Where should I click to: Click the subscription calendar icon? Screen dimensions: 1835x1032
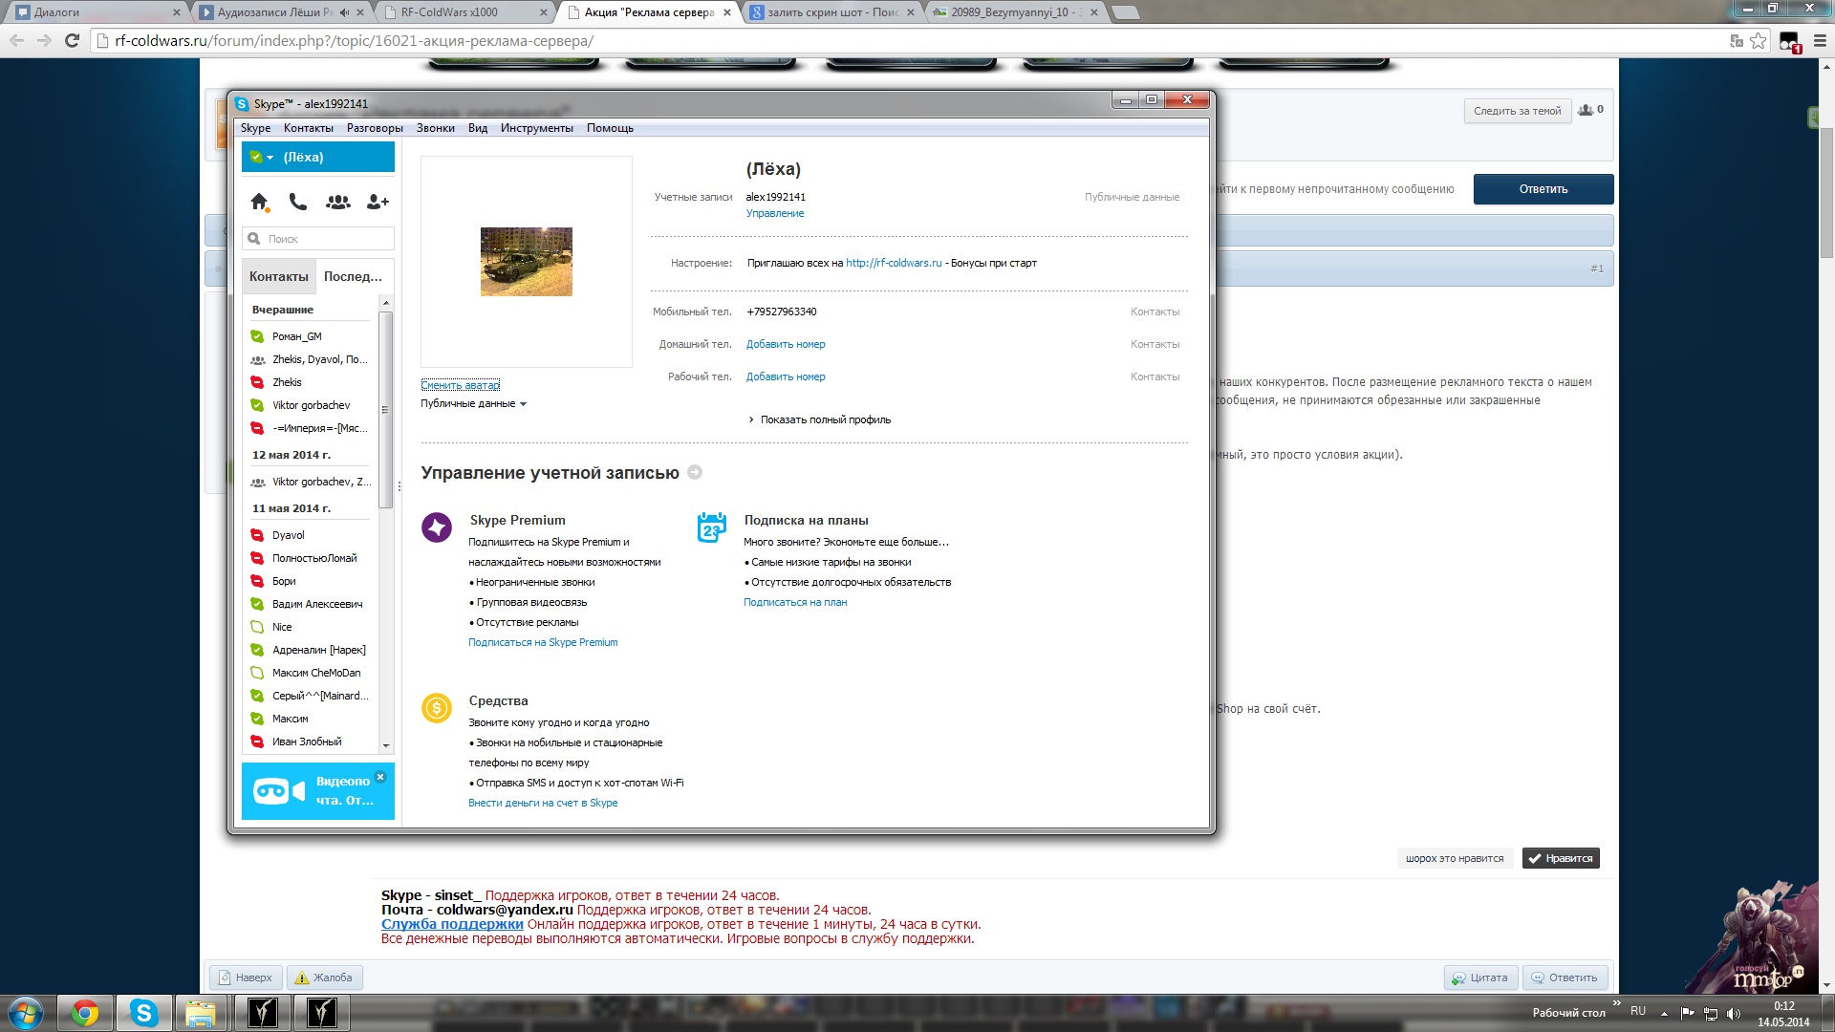[712, 527]
